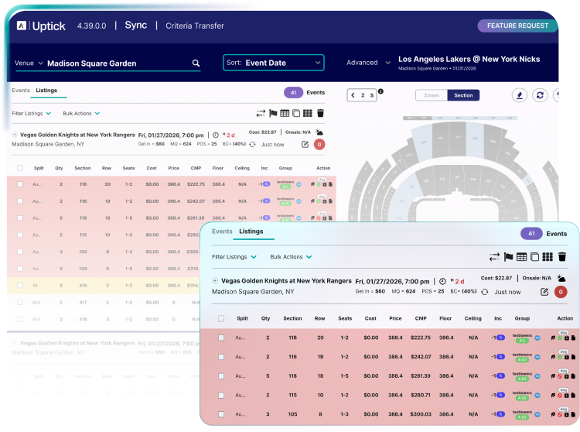Viewport: 580px width, 432px height.
Task: Click the refresh icon above the seating map
Action: pos(540,95)
